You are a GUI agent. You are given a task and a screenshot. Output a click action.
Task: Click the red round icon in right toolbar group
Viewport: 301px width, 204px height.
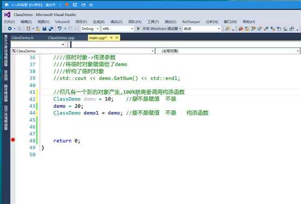[241, 29]
